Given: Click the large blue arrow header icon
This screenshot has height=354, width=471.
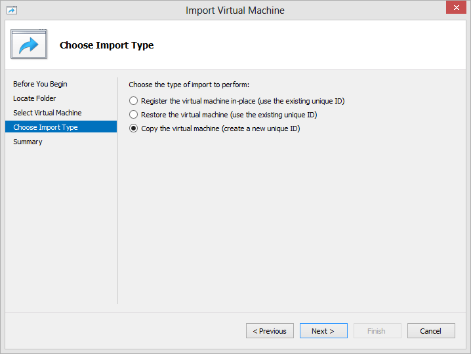Looking at the screenshot, I should (x=29, y=44).
